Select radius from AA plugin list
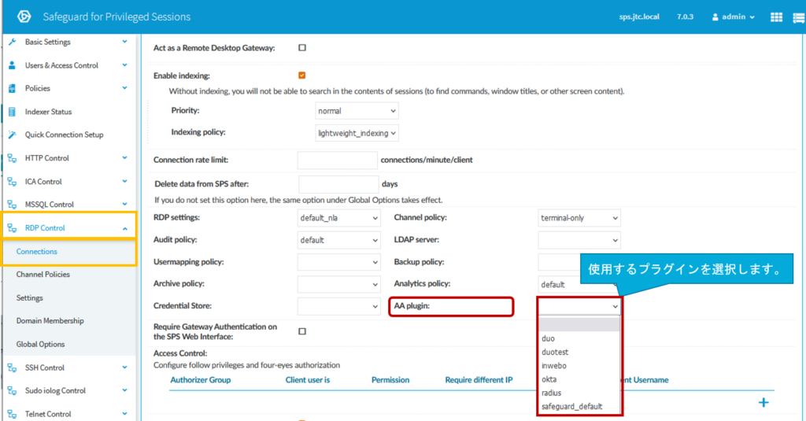806x421 pixels. point(579,393)
